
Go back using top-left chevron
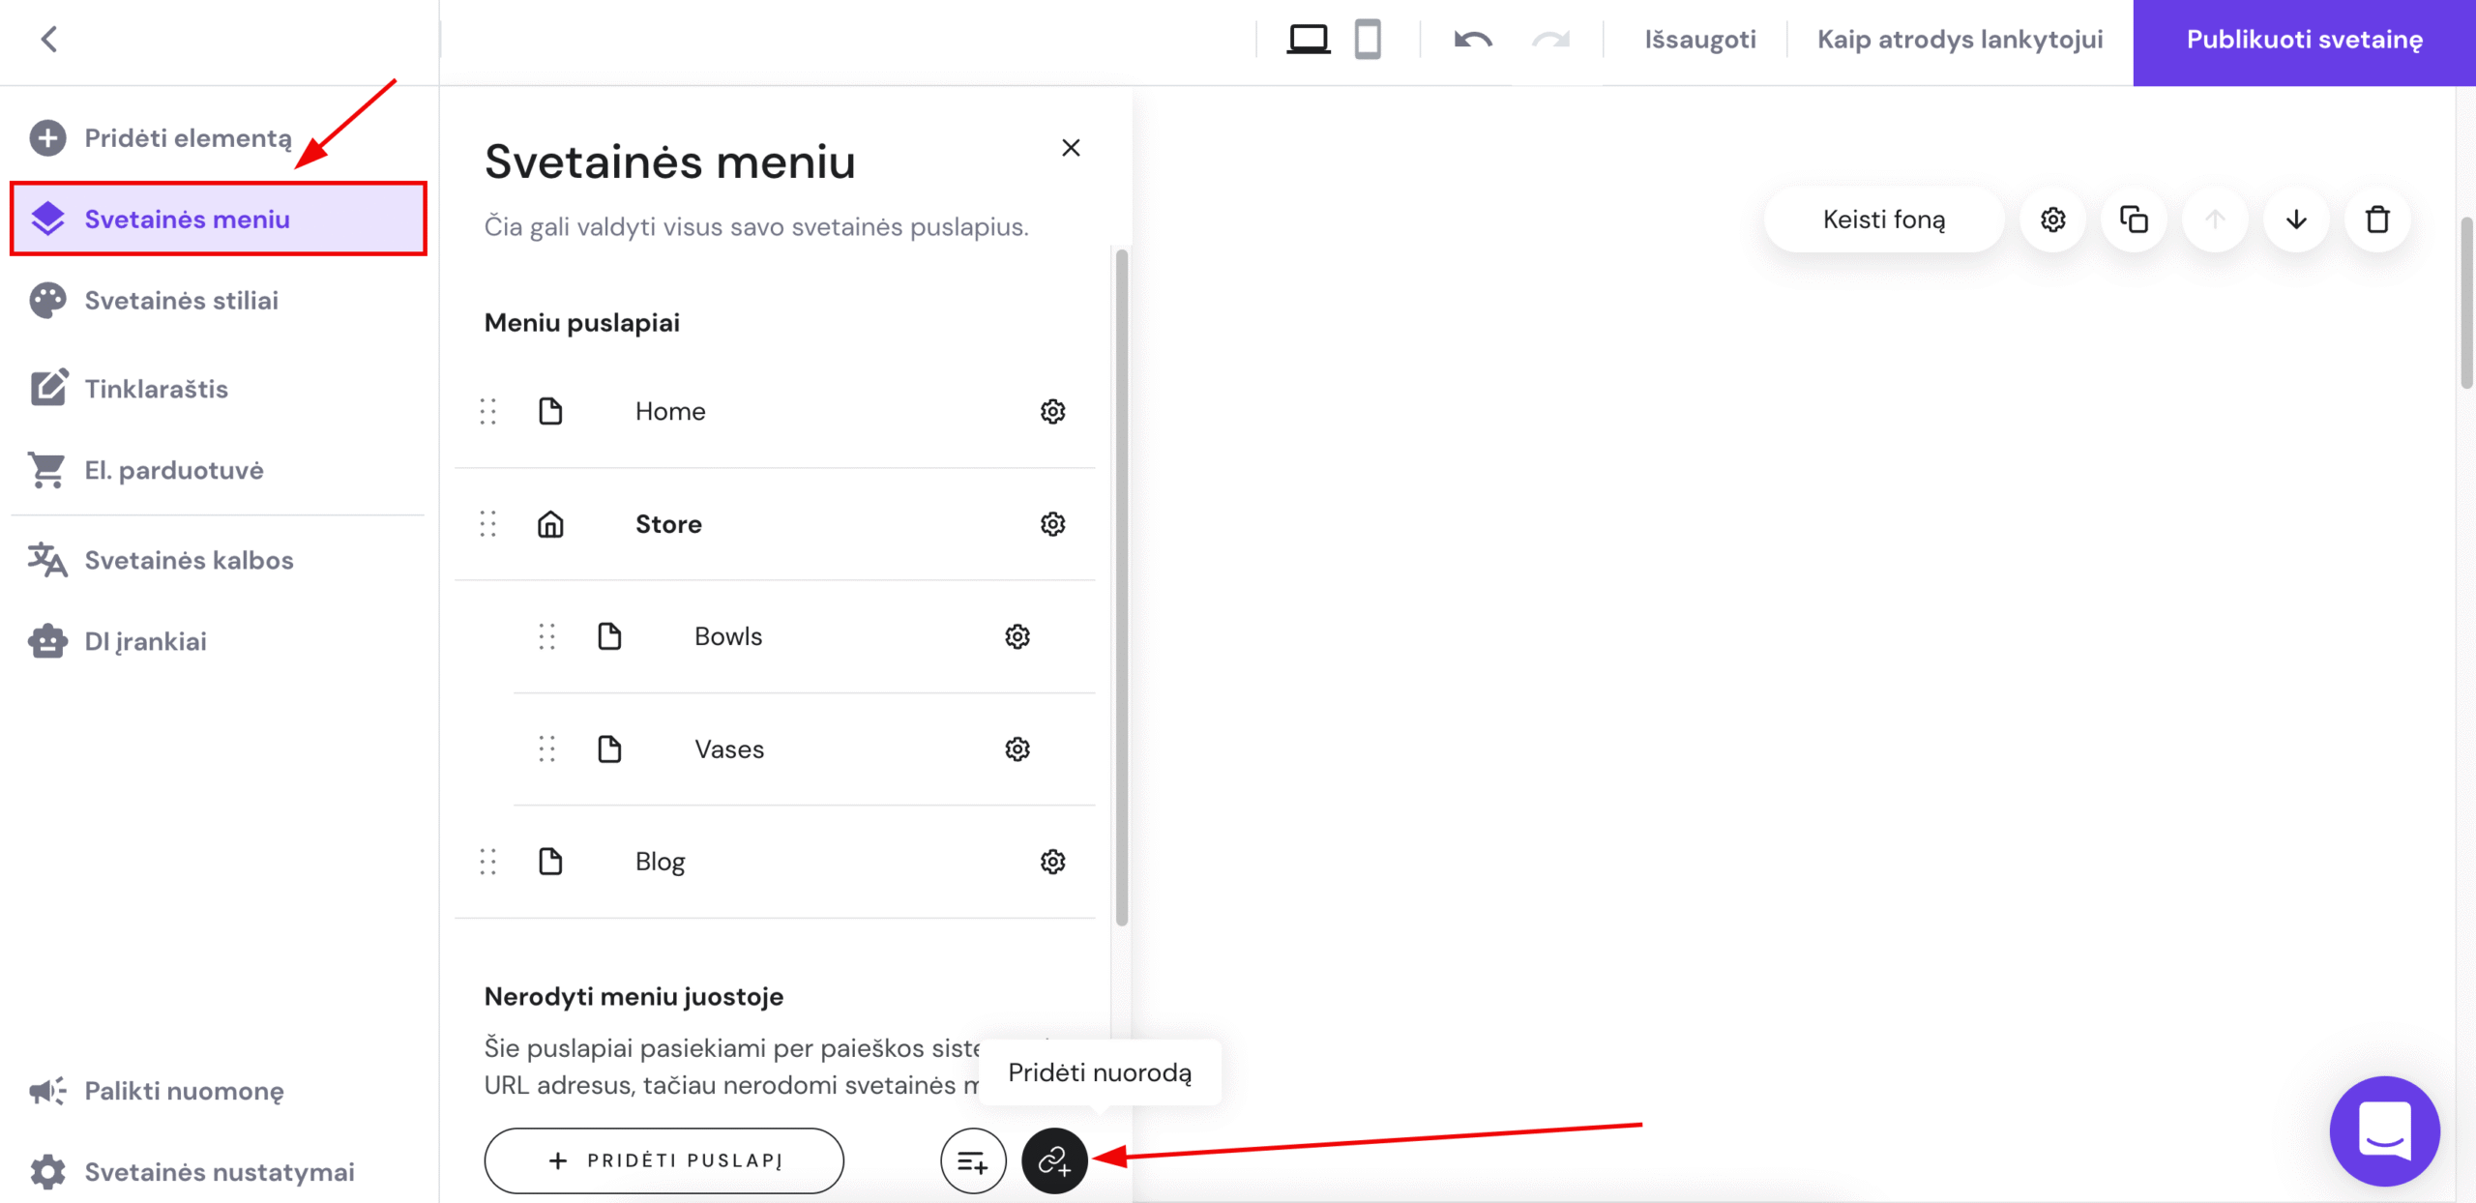(x=49, y=40)
